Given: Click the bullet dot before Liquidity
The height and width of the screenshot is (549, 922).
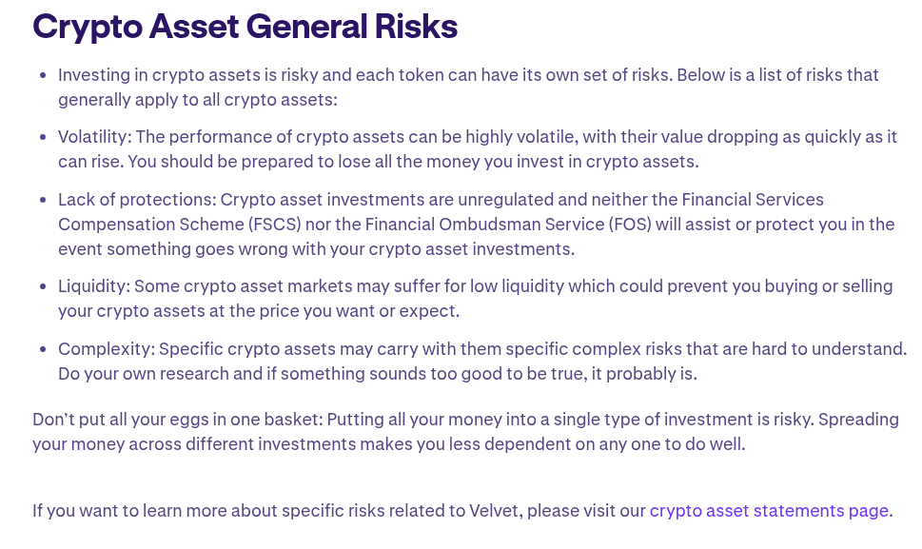Looking at the screenshot, I should (42, 287).
